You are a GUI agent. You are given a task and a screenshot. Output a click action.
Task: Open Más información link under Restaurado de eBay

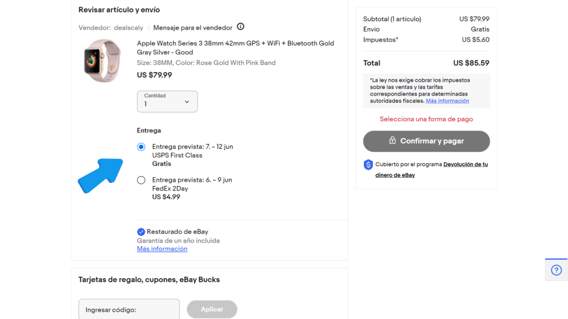[x=162, y=249]
